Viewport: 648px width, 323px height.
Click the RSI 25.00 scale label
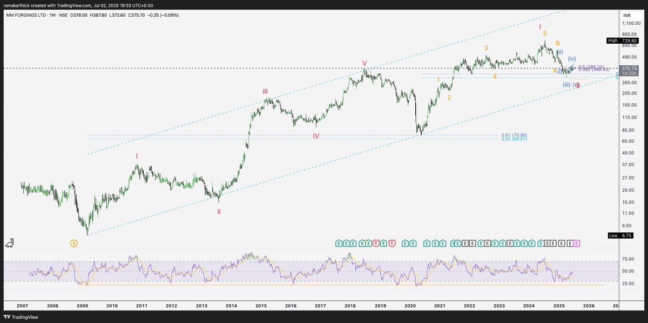point(628,282)
